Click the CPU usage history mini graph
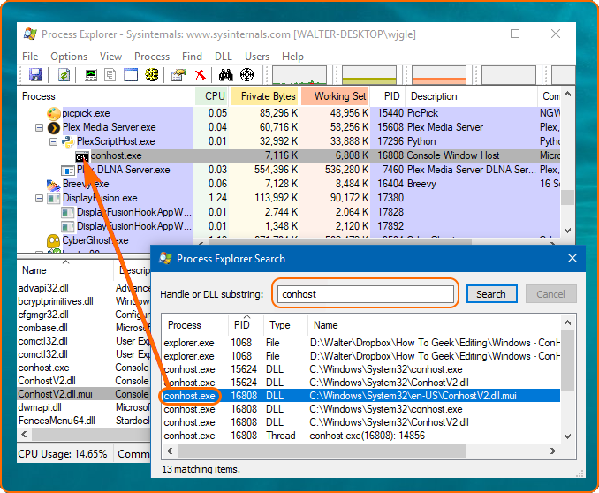Viewport: 599px width, 493px height. (x=299, y=75)
